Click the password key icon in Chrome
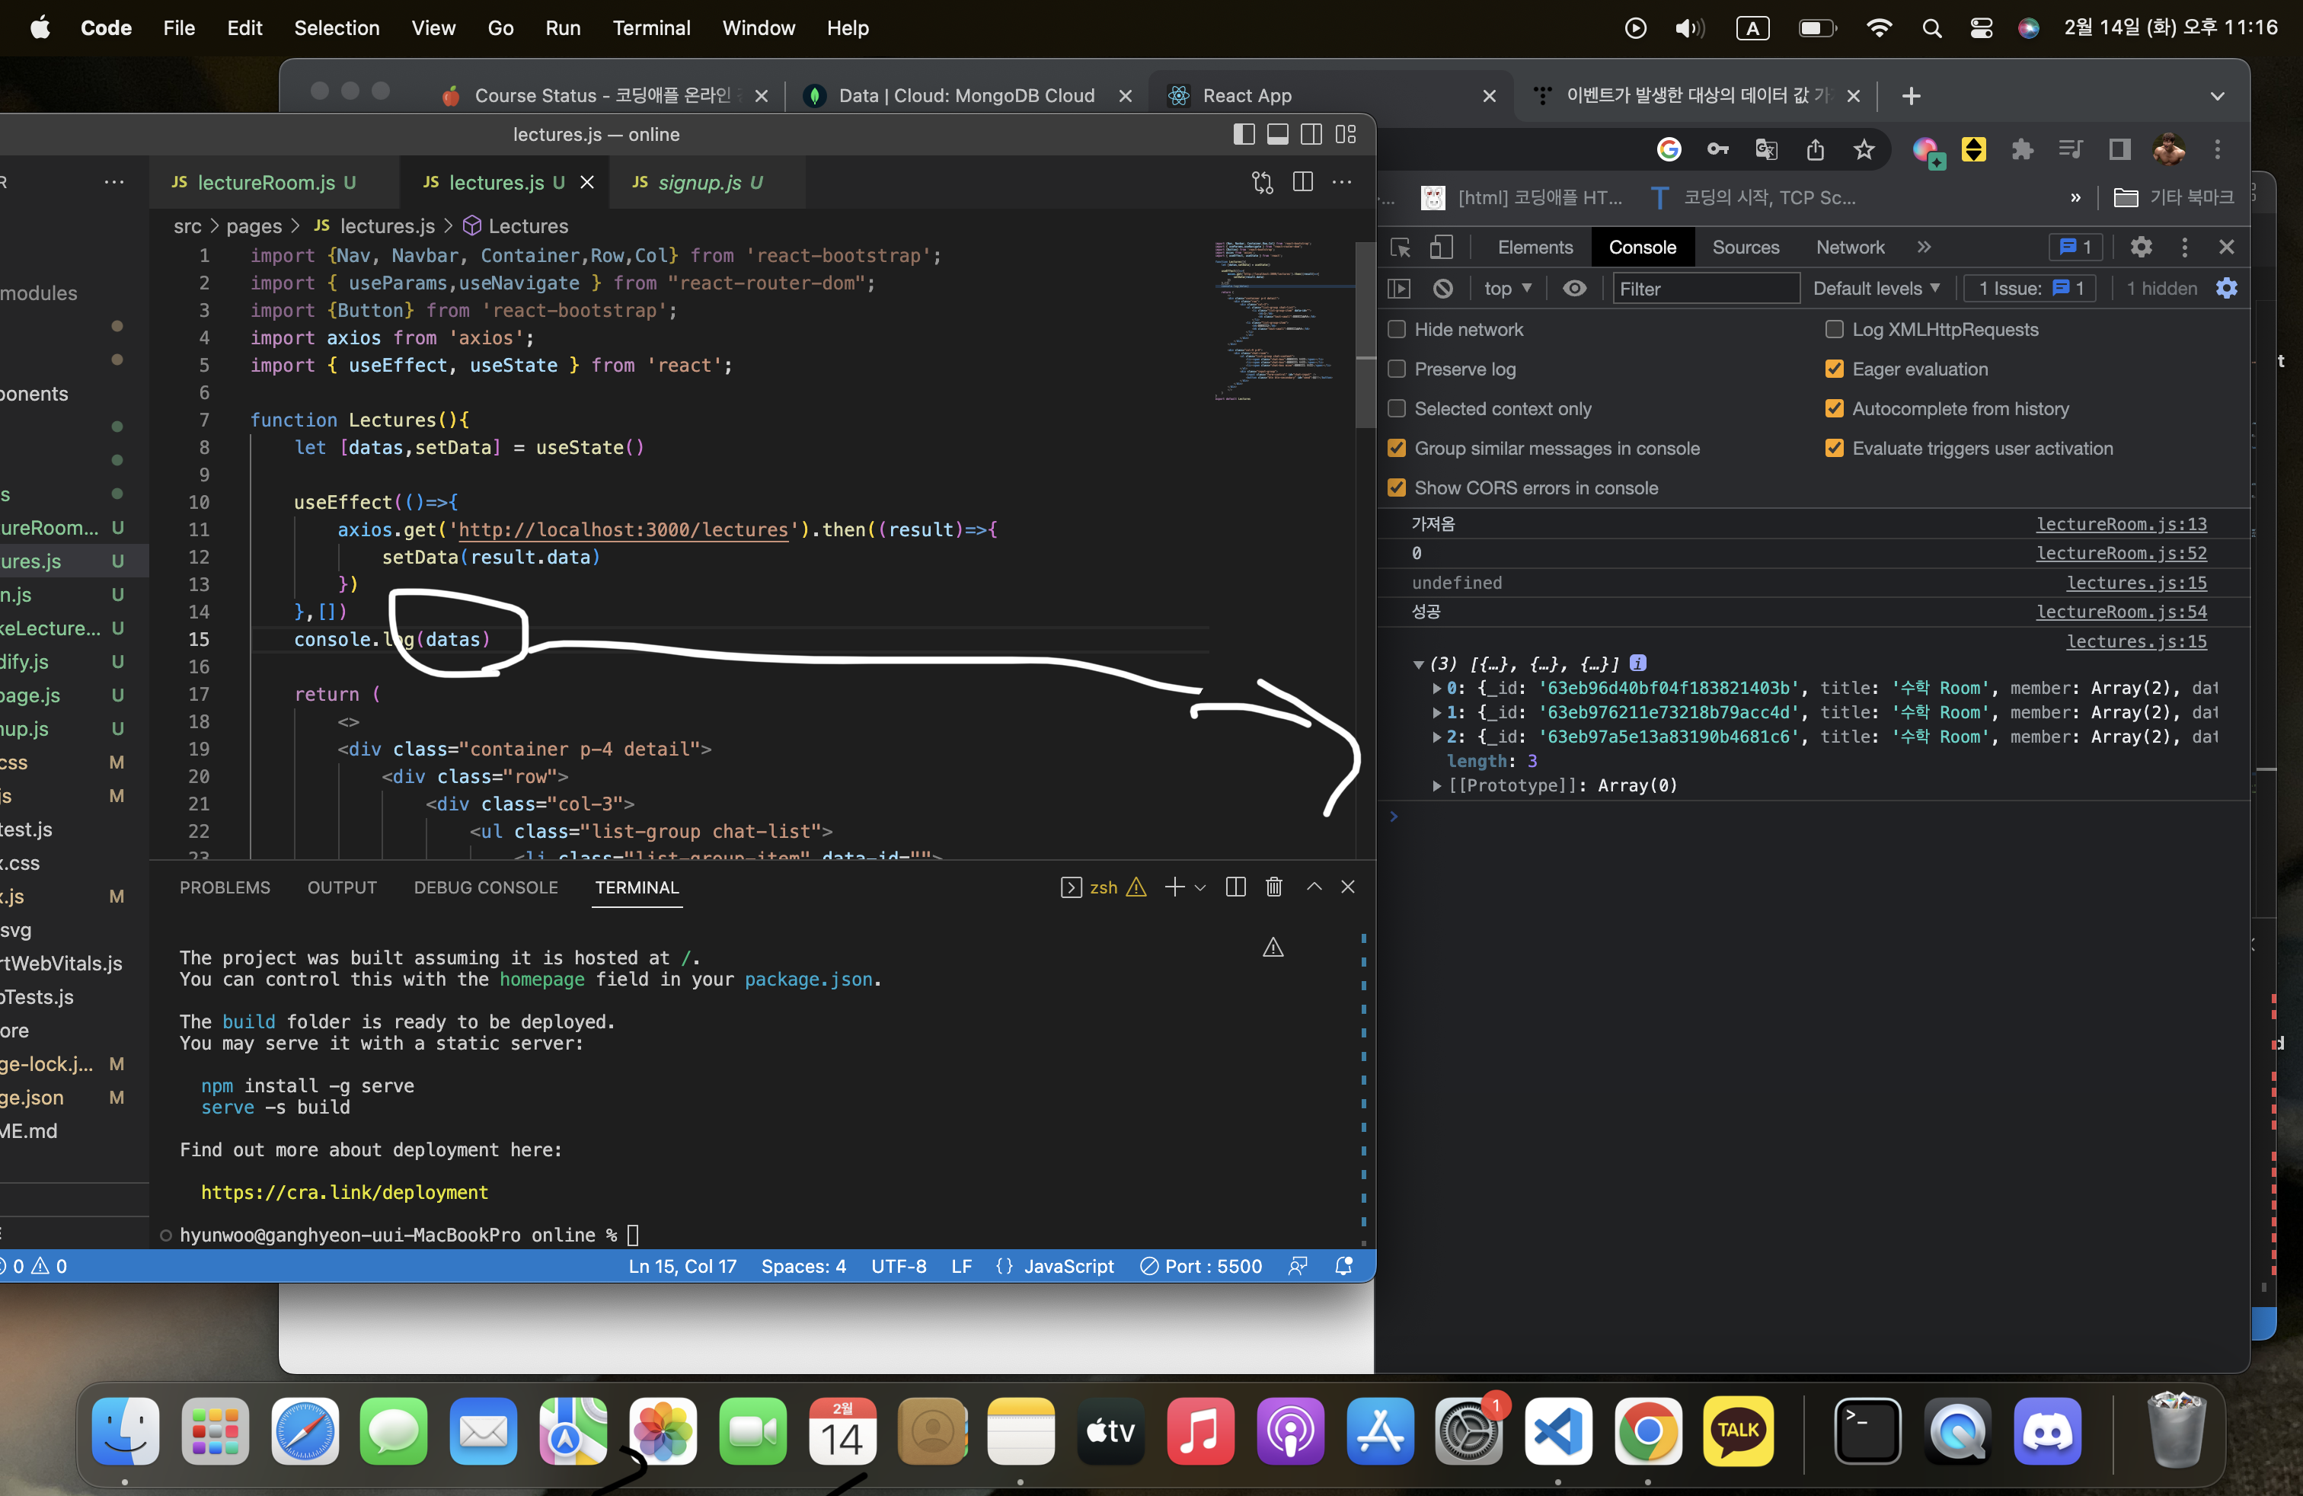2303x1496 pixels. click(1717, 149)
